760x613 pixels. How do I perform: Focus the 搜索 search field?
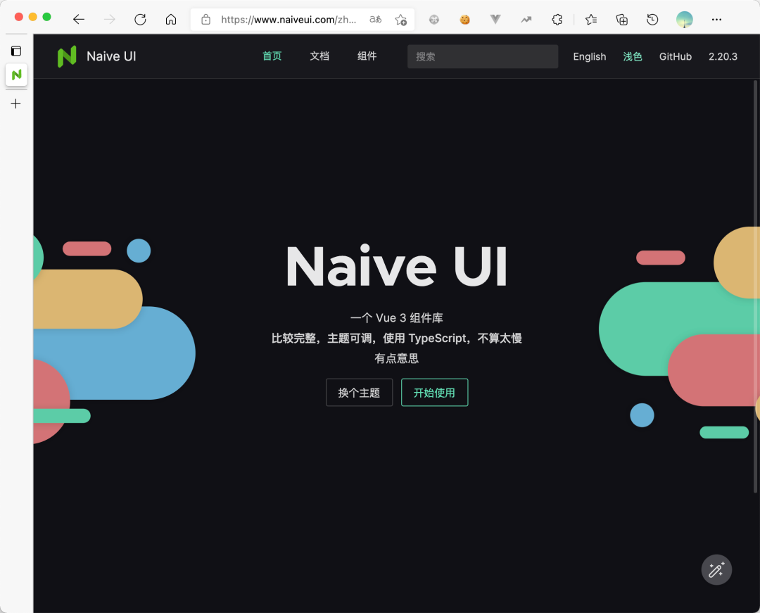(483, 56)
